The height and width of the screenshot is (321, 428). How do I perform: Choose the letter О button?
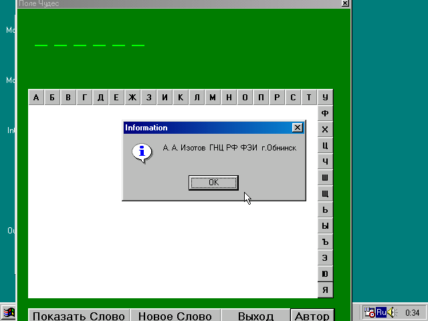click(245, 98)
